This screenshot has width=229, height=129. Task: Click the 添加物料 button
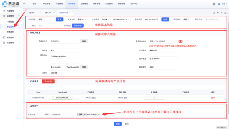(x=78, y=25)
